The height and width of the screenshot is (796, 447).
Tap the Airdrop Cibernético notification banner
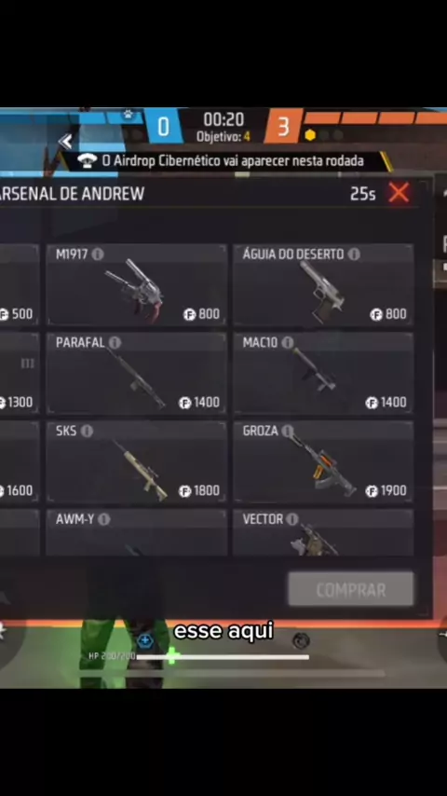[223, 161]
